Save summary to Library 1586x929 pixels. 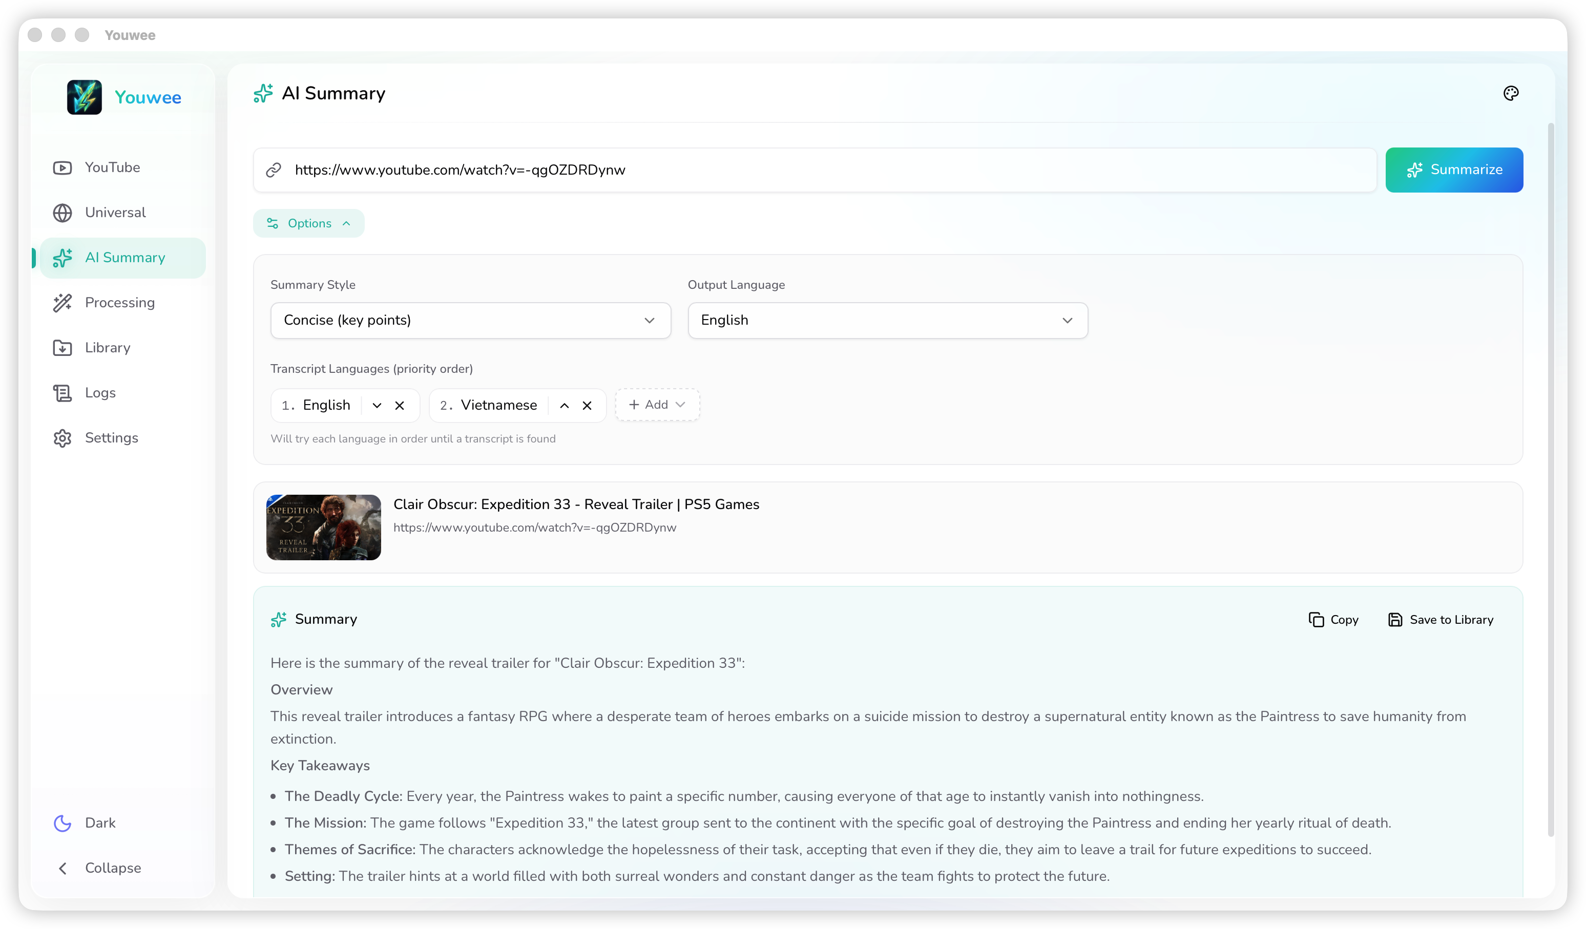click(x=1441, y=620)
